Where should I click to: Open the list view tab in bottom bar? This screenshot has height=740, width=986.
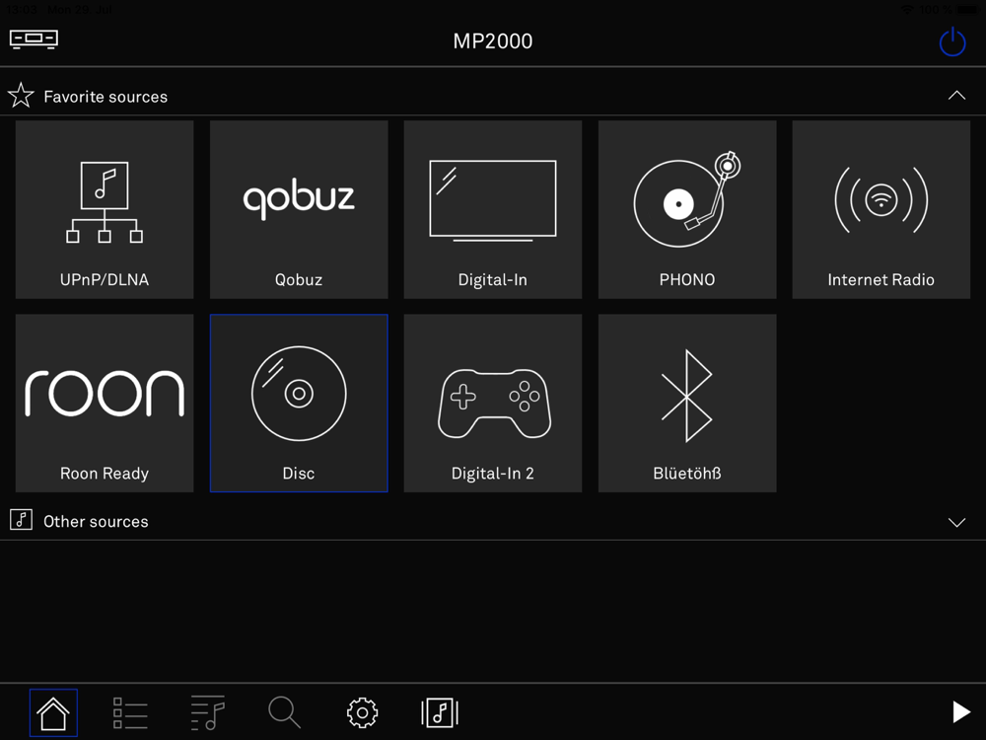click(130, 713)
